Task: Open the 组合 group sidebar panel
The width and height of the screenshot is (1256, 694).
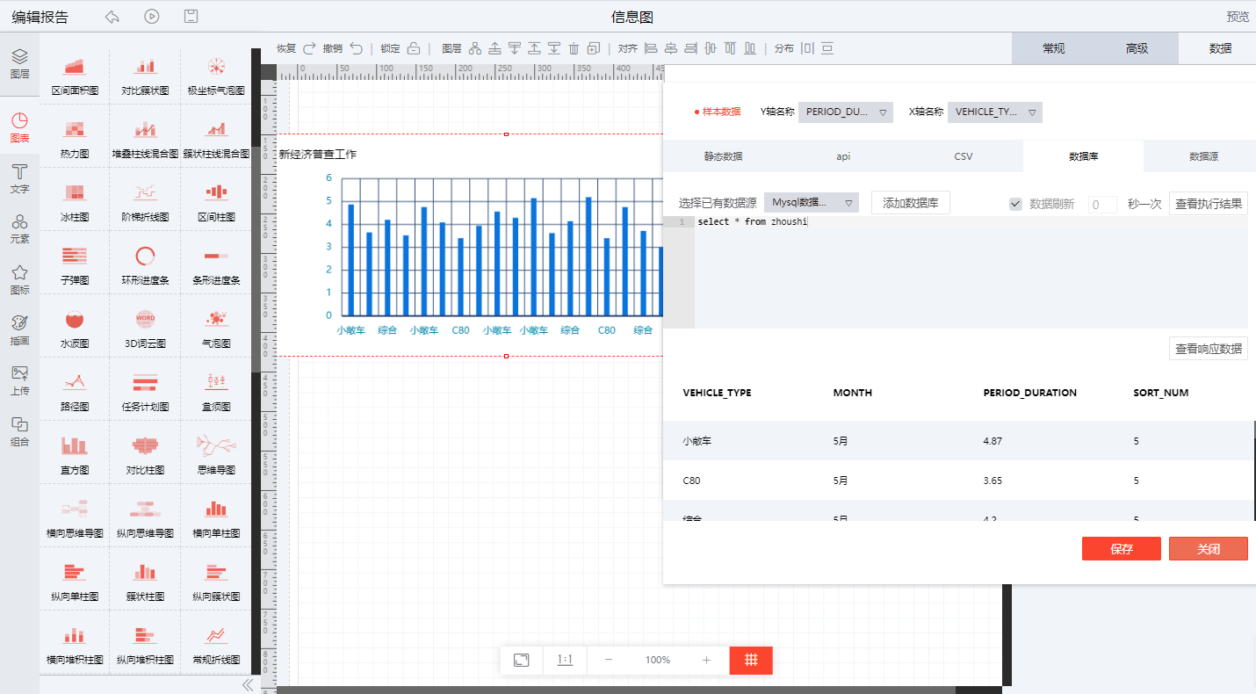Action: [x=19, y=431]
